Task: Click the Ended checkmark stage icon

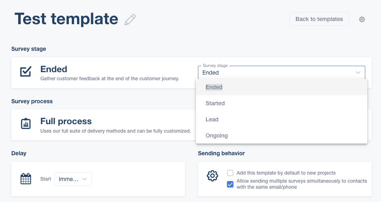Action: coord(26,71)
